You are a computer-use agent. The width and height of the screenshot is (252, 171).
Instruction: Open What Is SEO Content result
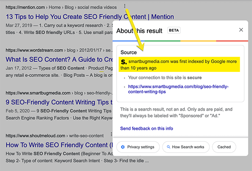coord(59,59)
